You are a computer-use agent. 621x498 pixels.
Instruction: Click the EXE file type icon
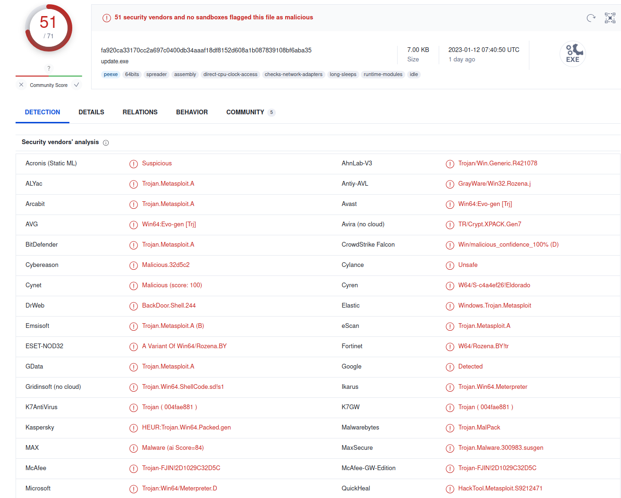click(573, 53)
